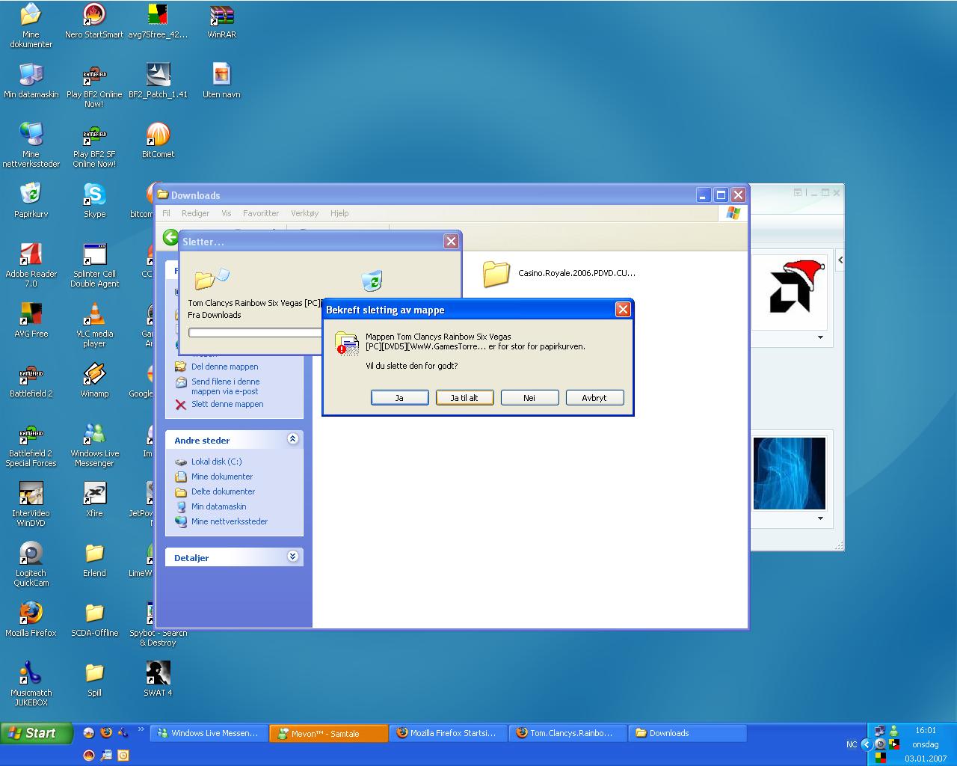
Task: Open Winamp desktop icon
Action: 94,380
